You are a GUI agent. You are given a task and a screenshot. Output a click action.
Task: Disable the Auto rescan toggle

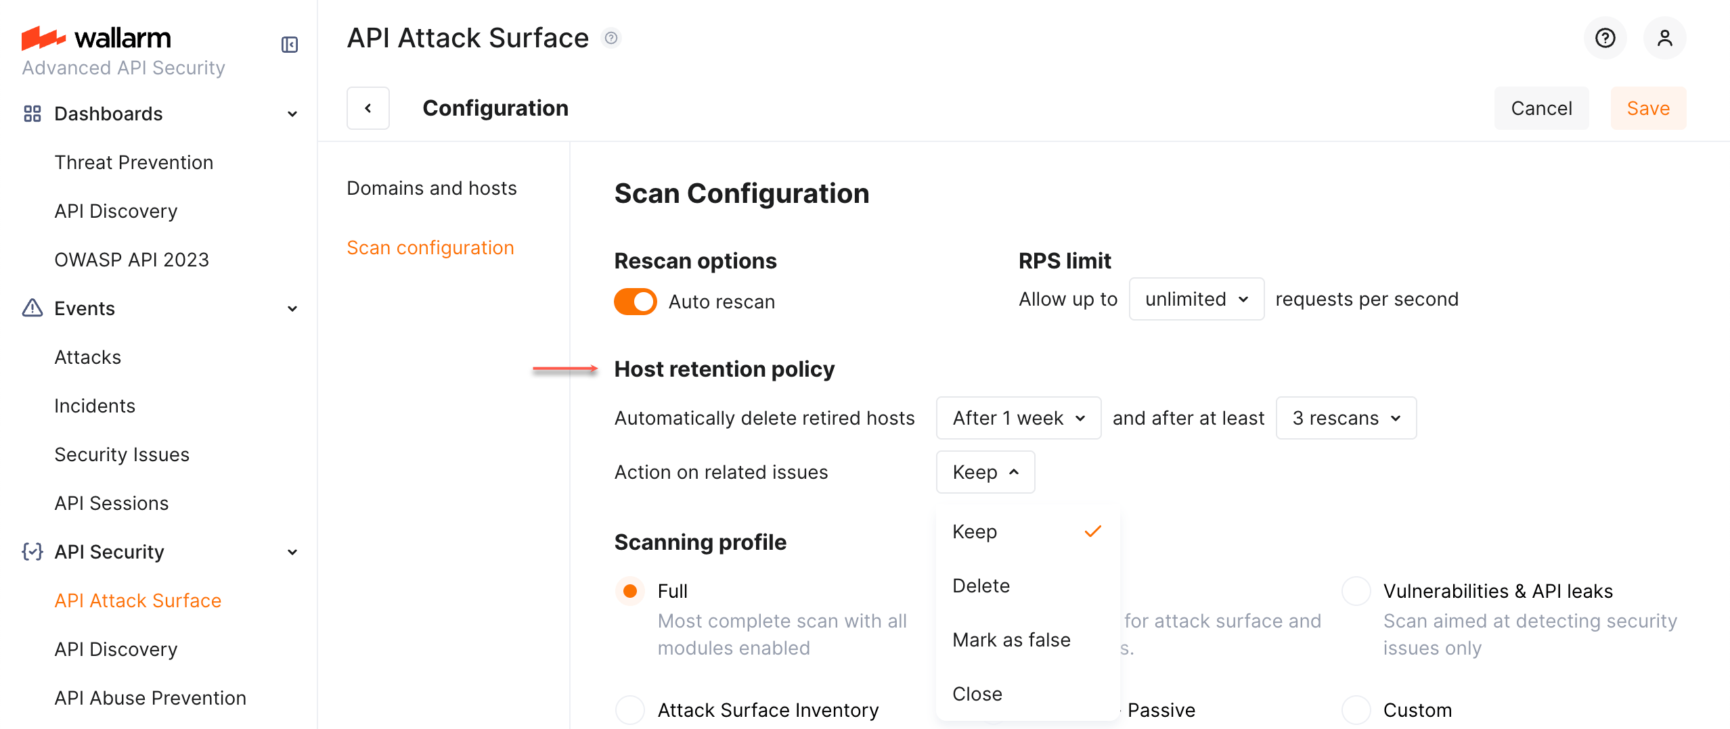(x=635, y=302)
